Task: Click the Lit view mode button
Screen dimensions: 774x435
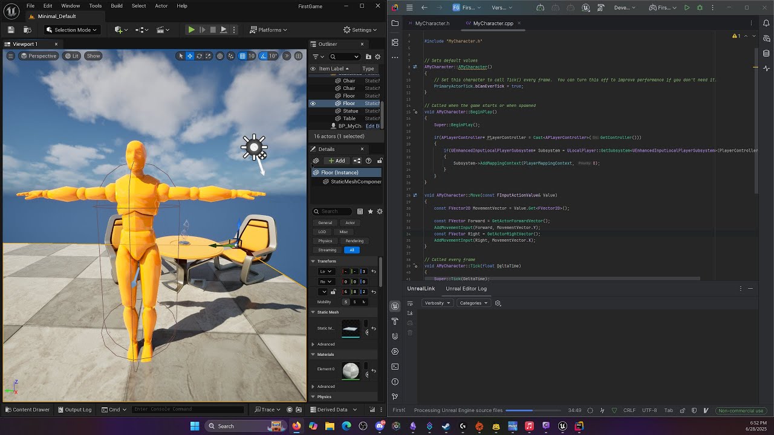Action: point(72,56)
